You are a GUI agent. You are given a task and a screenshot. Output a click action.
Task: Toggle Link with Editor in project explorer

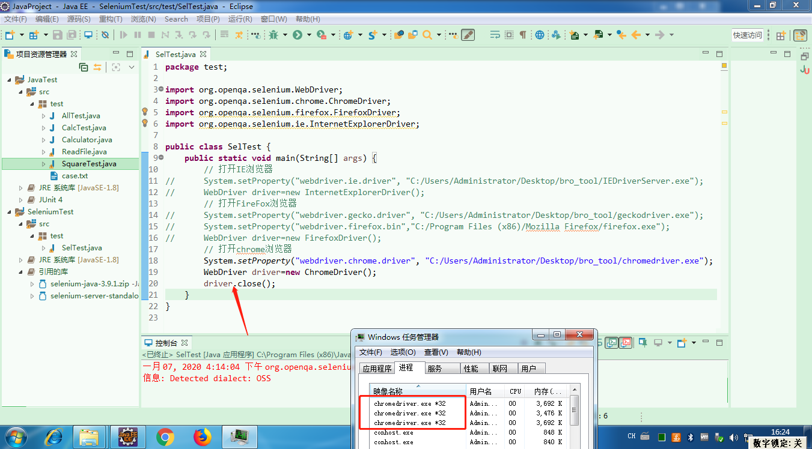click(x=97, y=67)
